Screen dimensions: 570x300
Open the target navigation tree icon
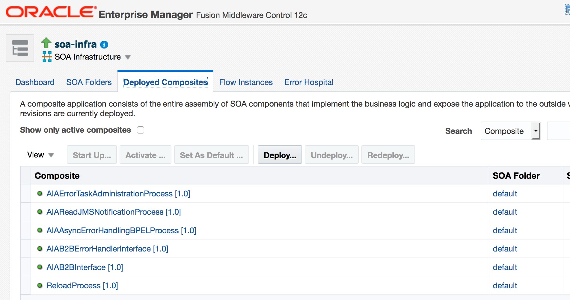pos(19,48)
